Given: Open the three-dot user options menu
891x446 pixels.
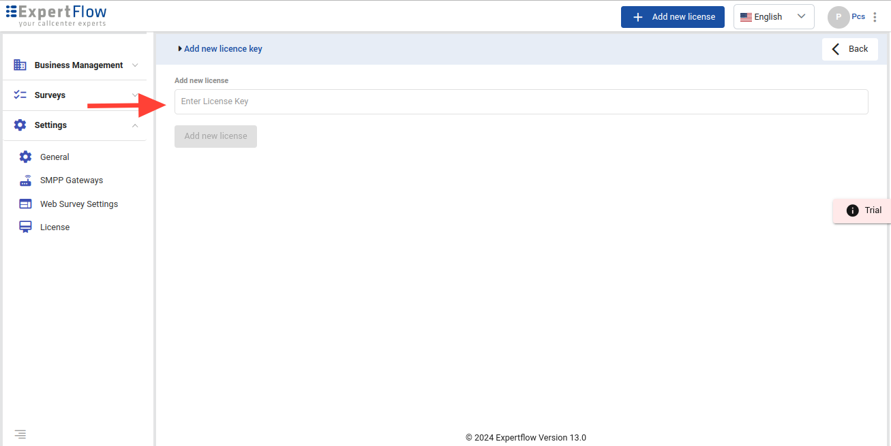Looking at the screenshot, I should [x=875, y=17].
